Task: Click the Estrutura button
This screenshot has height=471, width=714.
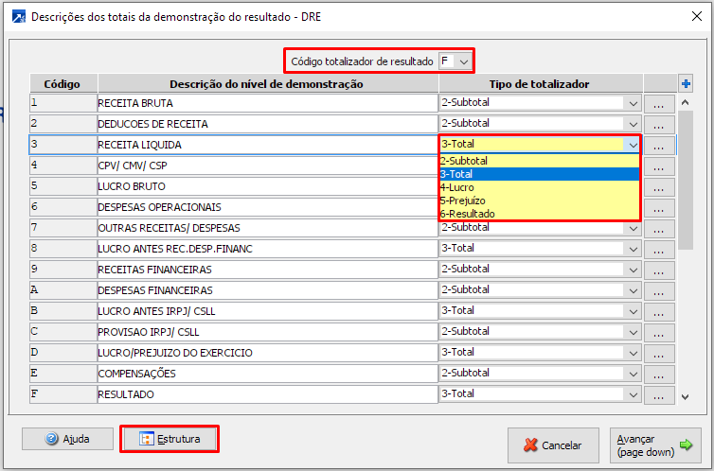Action: (170, 439)
